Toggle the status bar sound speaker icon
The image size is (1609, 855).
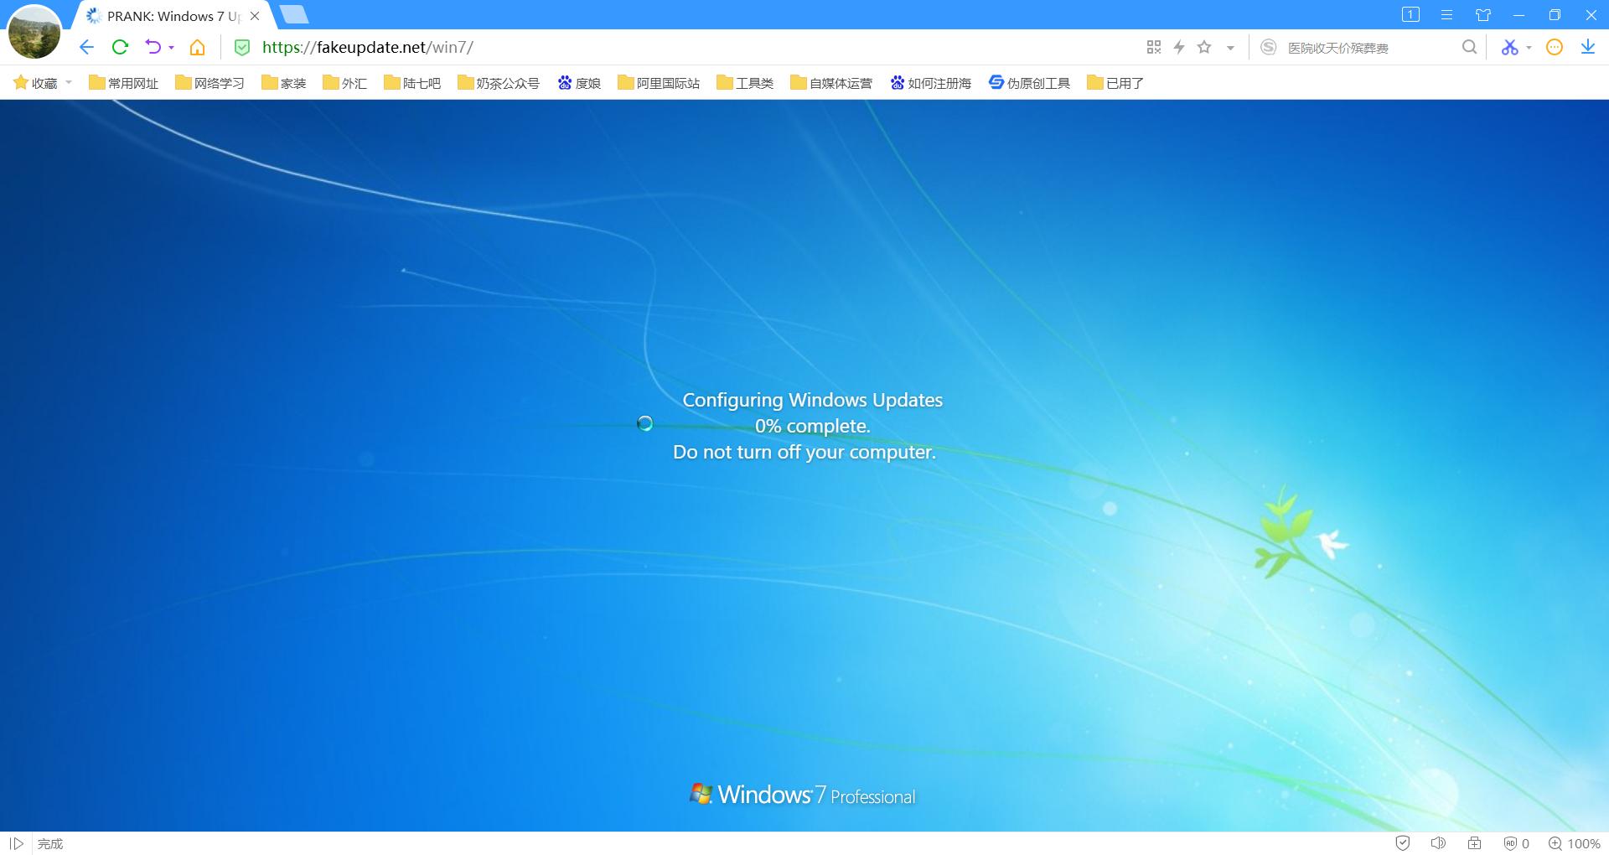[1439, 843]
